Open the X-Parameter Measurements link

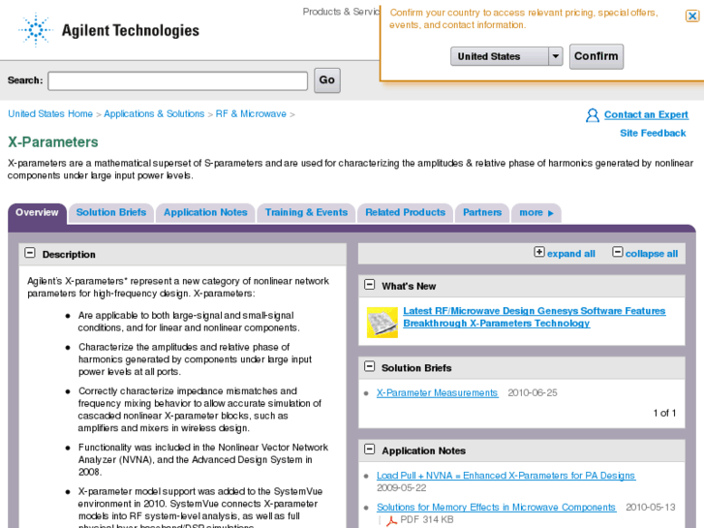[438, 392]
